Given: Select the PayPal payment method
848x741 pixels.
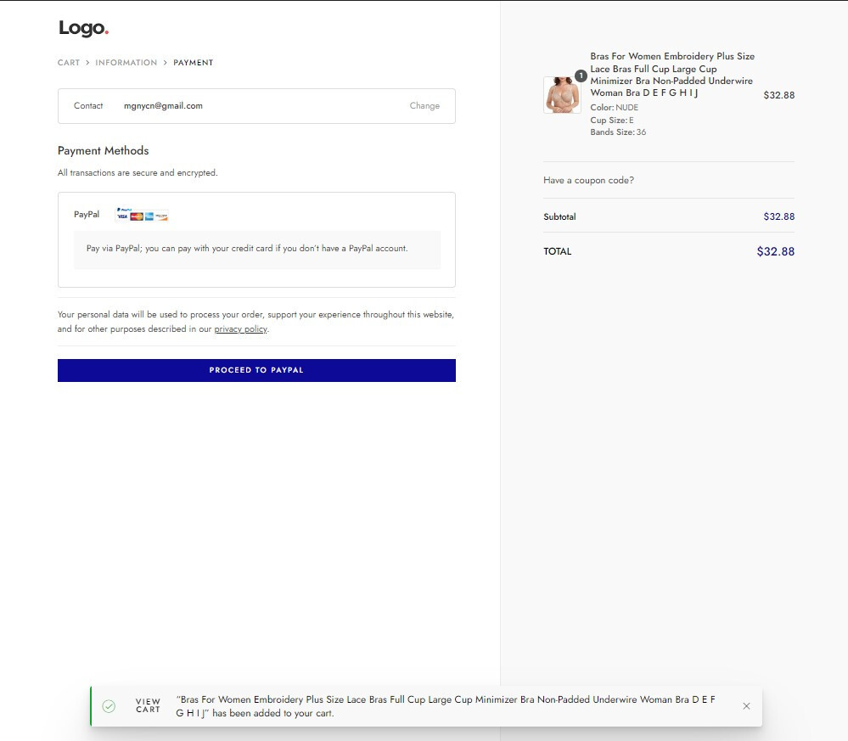Looking at the screenshot, I should [87, 214].
